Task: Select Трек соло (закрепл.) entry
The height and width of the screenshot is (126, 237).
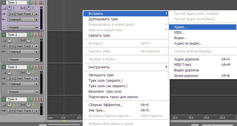Action: 126,81
